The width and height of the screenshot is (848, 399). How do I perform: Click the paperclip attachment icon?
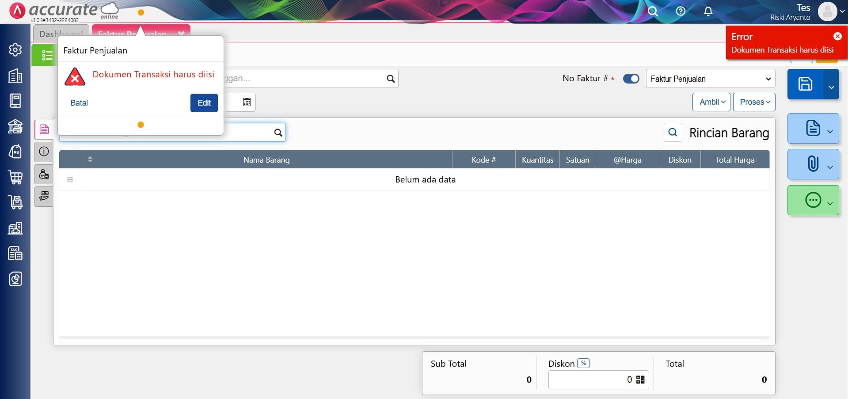pyautogui.click(x=813, y=164)
